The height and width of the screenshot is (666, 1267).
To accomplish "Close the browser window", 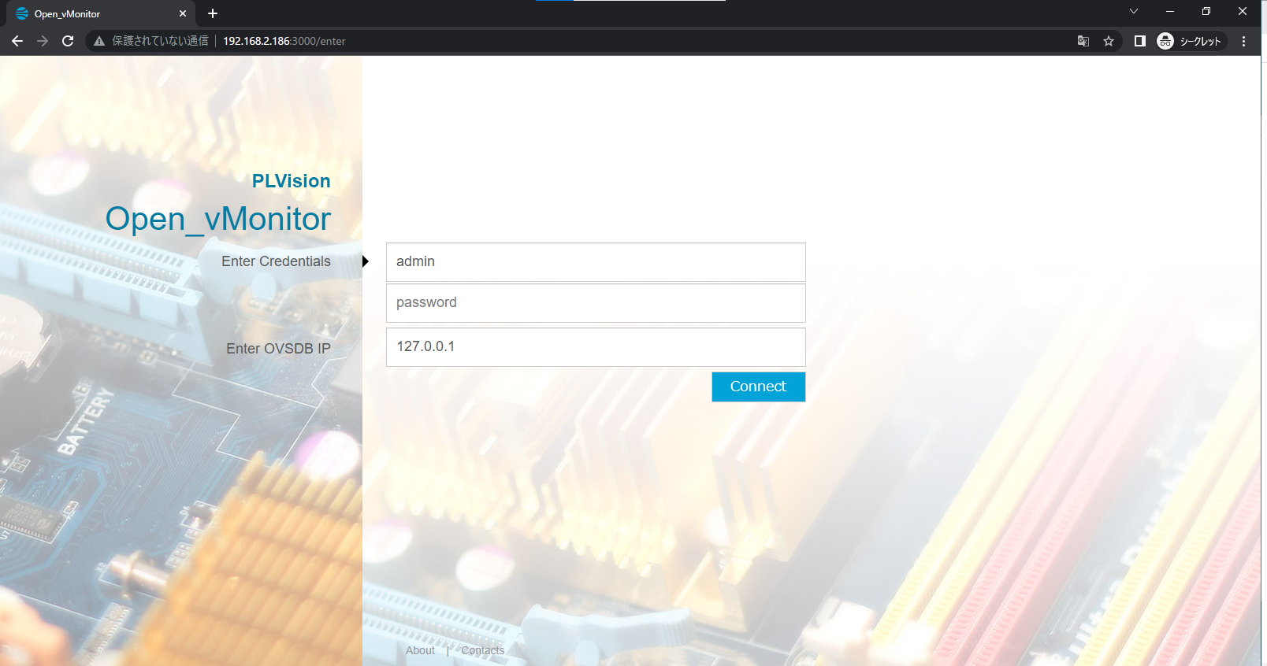I will [1243, 11].
